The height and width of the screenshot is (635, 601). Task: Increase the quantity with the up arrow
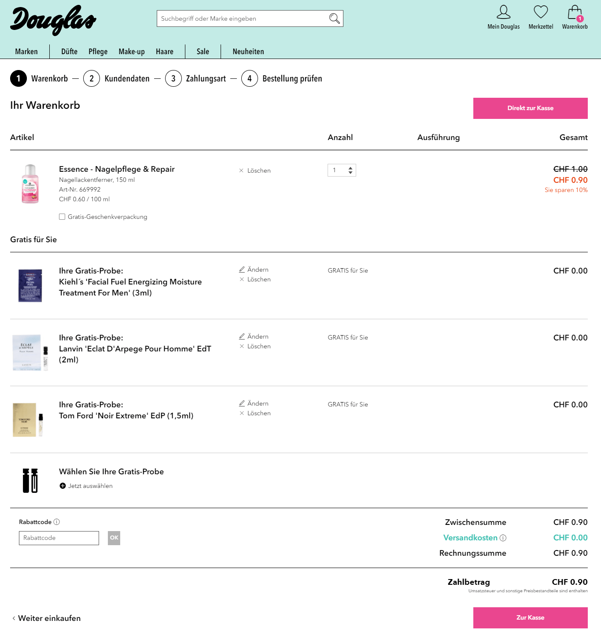coord(350,168)
